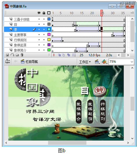138x154 pixels.
Task: Click Center Frame icon in timeline
Action: (x=54, y=55)
